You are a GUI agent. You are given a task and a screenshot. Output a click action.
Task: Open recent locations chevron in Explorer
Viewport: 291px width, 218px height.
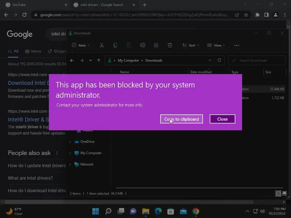(90, 60)
